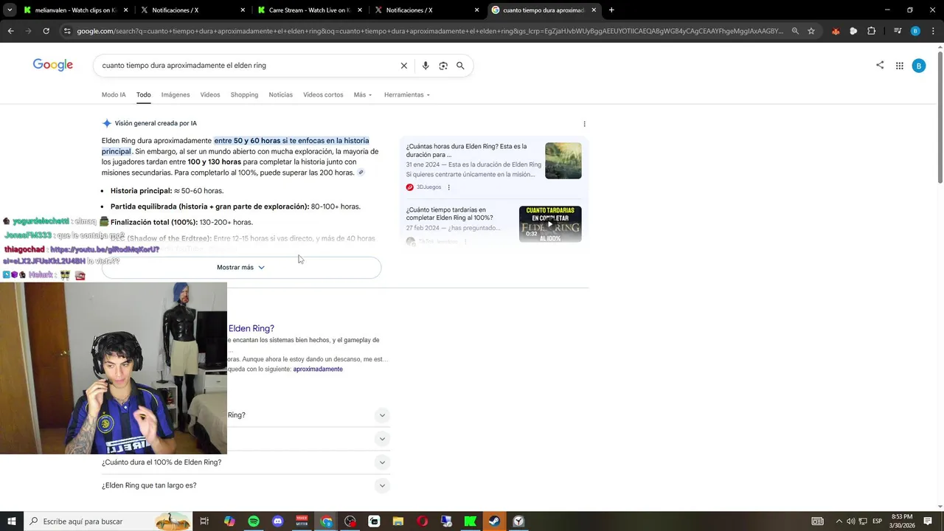Expand the Más search filter dropdown
This screenshot has height=531, width=944.
[362, 95]
